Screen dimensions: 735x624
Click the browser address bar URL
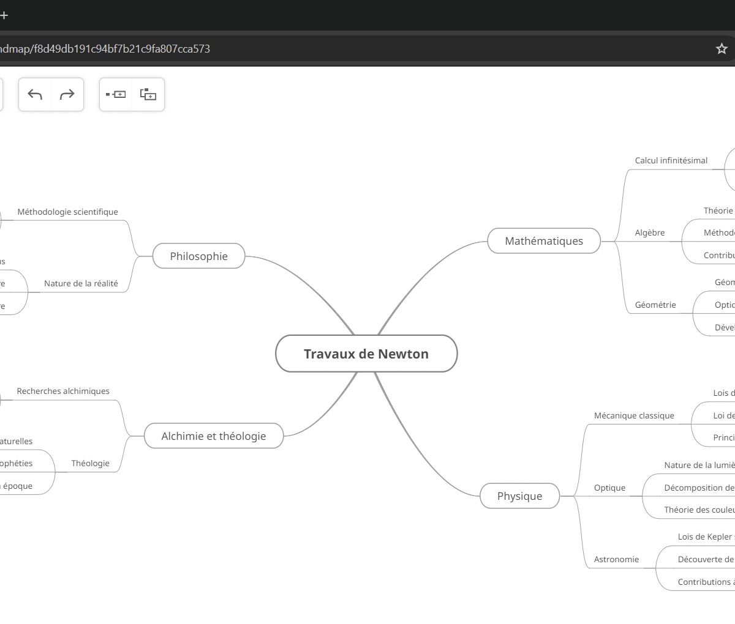105,49
